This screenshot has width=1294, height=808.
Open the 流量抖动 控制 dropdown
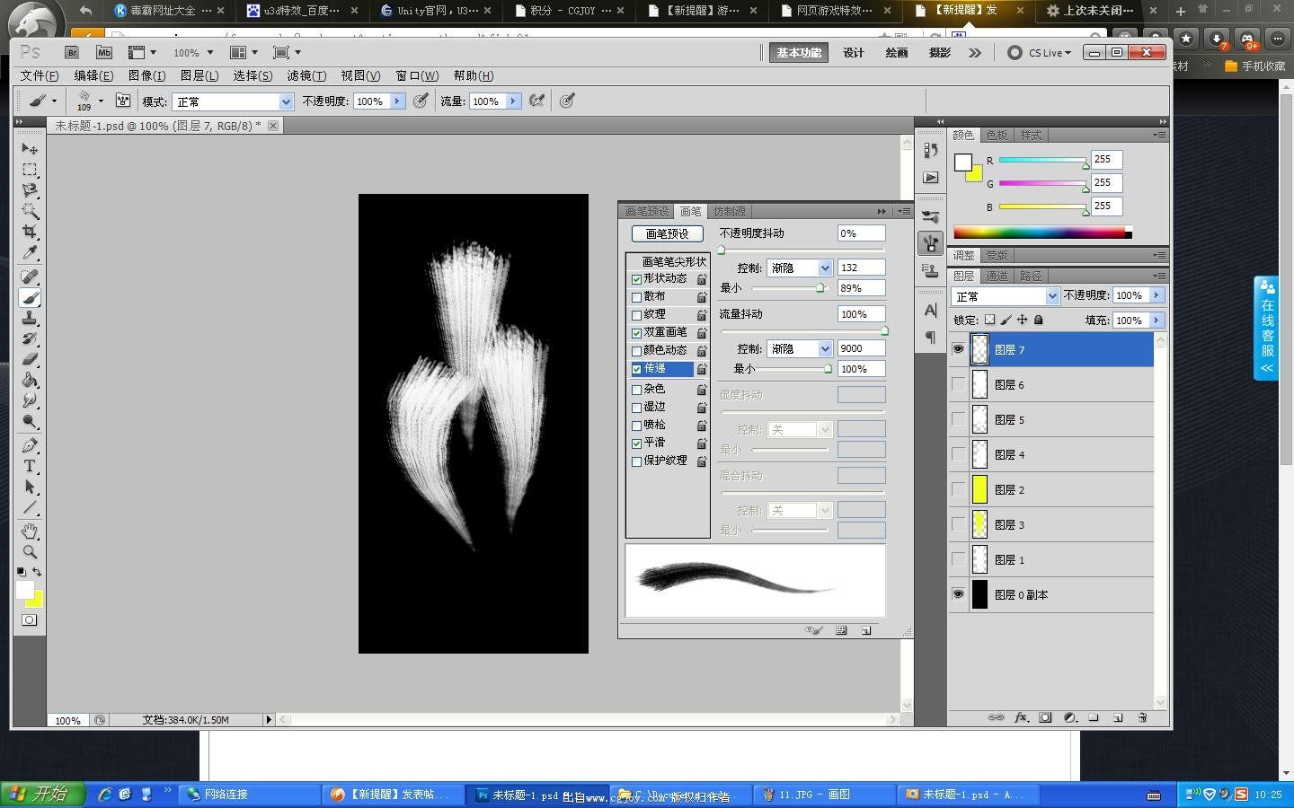click(x=800, y=348)
